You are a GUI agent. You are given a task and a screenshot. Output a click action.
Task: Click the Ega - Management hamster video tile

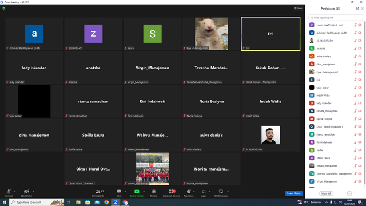point(212,34)
